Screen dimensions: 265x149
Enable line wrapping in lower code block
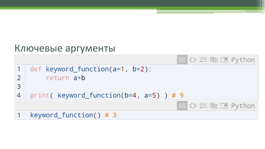[203, 106]
